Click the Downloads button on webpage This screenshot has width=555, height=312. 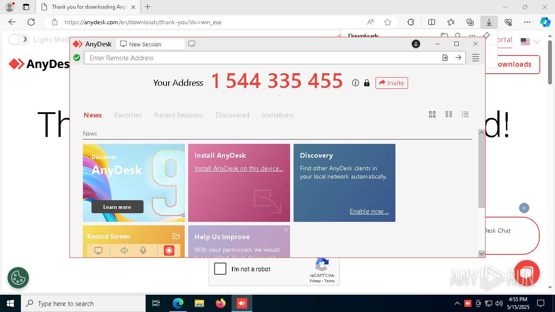(513, 64)
